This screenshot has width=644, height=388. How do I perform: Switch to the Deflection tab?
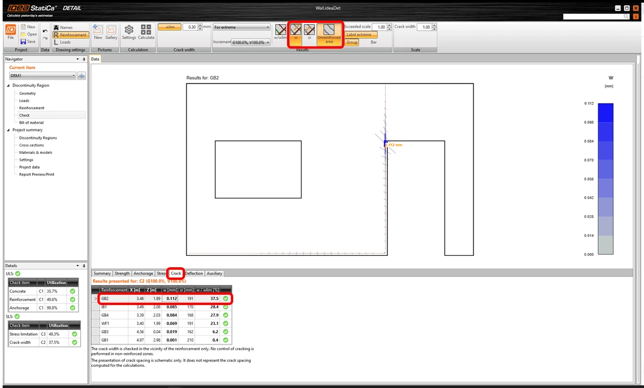pos(194,273)
